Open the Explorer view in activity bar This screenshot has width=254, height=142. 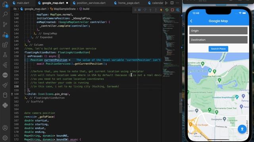pyautogui.click(x=5, y=4)
